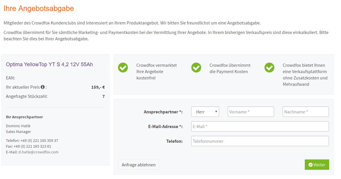The height and width of the screenshot is (179, 341).
Task: Open the Optima YellowTop YT S 4,2 product link
Action: point(49,64)
